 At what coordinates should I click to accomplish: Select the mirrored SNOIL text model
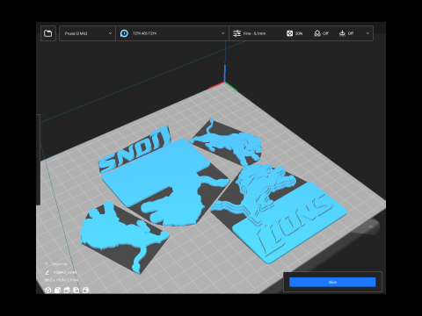135,151
